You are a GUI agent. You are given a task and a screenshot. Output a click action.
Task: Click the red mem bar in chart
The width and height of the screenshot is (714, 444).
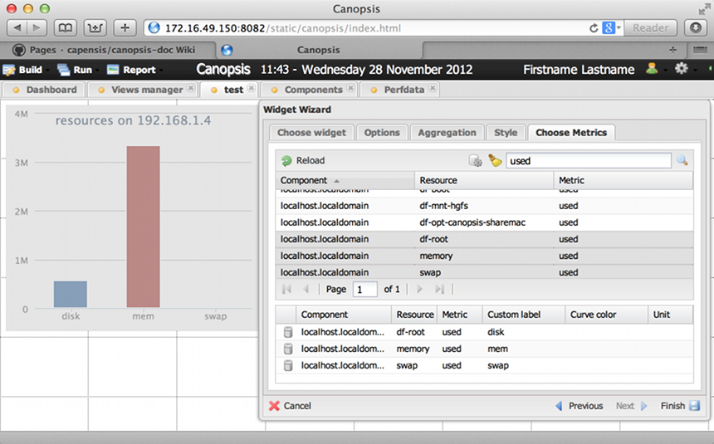click(143, 227)
